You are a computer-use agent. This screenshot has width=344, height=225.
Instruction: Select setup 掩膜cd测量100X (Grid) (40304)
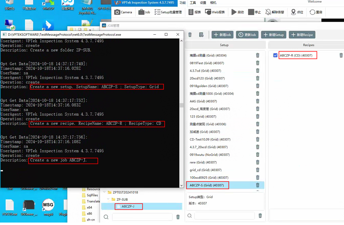click(x=212, y=94)
